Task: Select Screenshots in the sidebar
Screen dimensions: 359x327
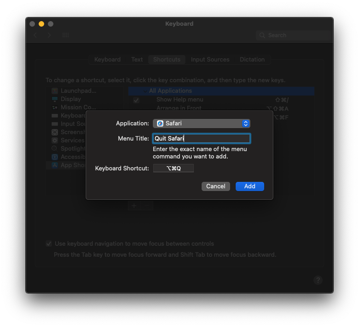Action: 66,132
